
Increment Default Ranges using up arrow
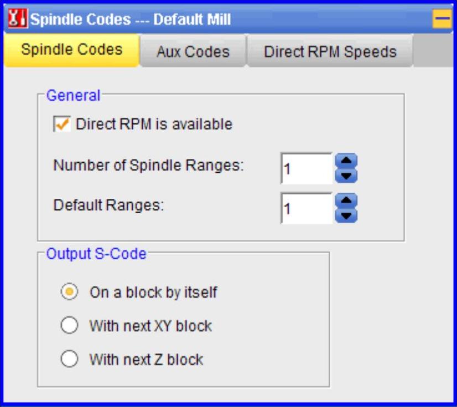(x=346, y=200)
